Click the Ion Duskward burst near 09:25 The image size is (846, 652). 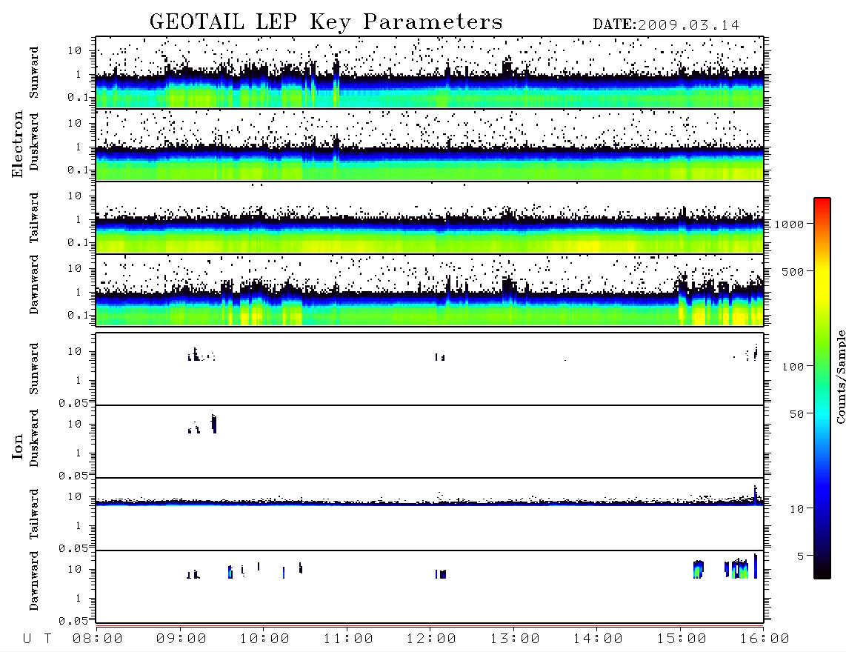tap(214, 424)
